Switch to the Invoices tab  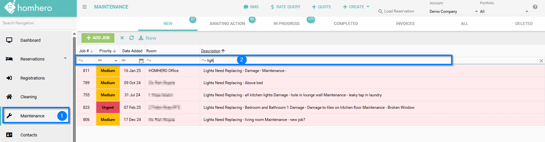pyautogui.click(x=405, y=24)
